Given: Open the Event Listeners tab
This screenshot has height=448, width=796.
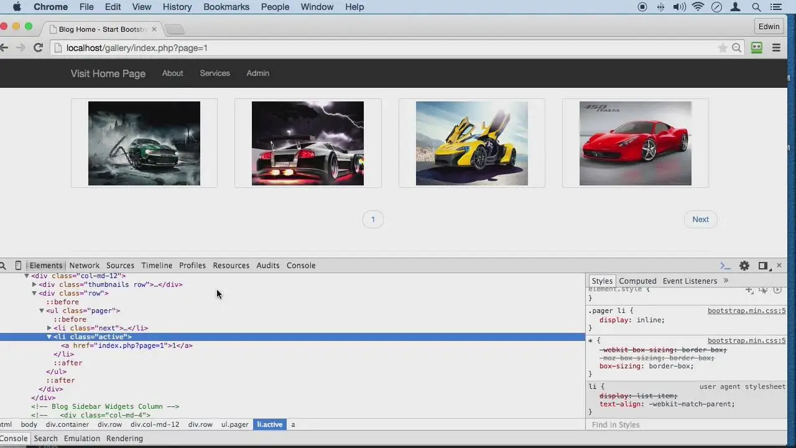Looking at the screenshot, I should 690,281.
